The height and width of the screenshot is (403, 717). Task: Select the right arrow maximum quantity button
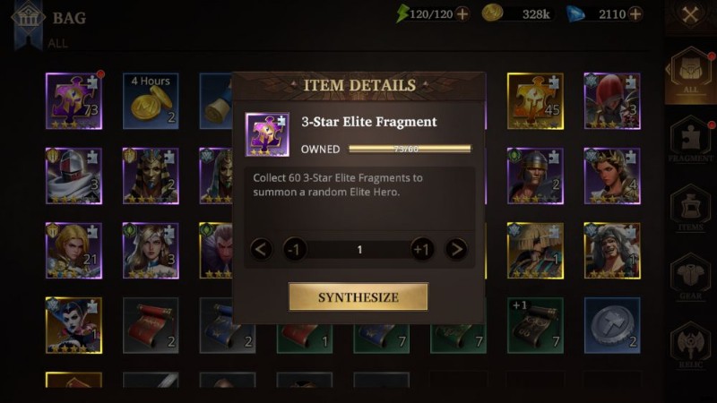[x=456, y=250]
